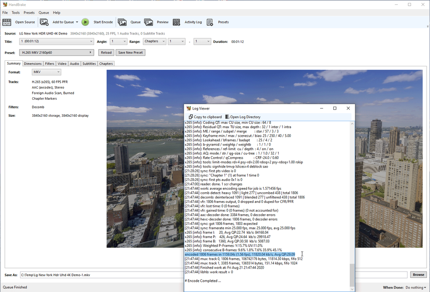
Task: Click the Preview toolbar icon
Action: [149, 22]
